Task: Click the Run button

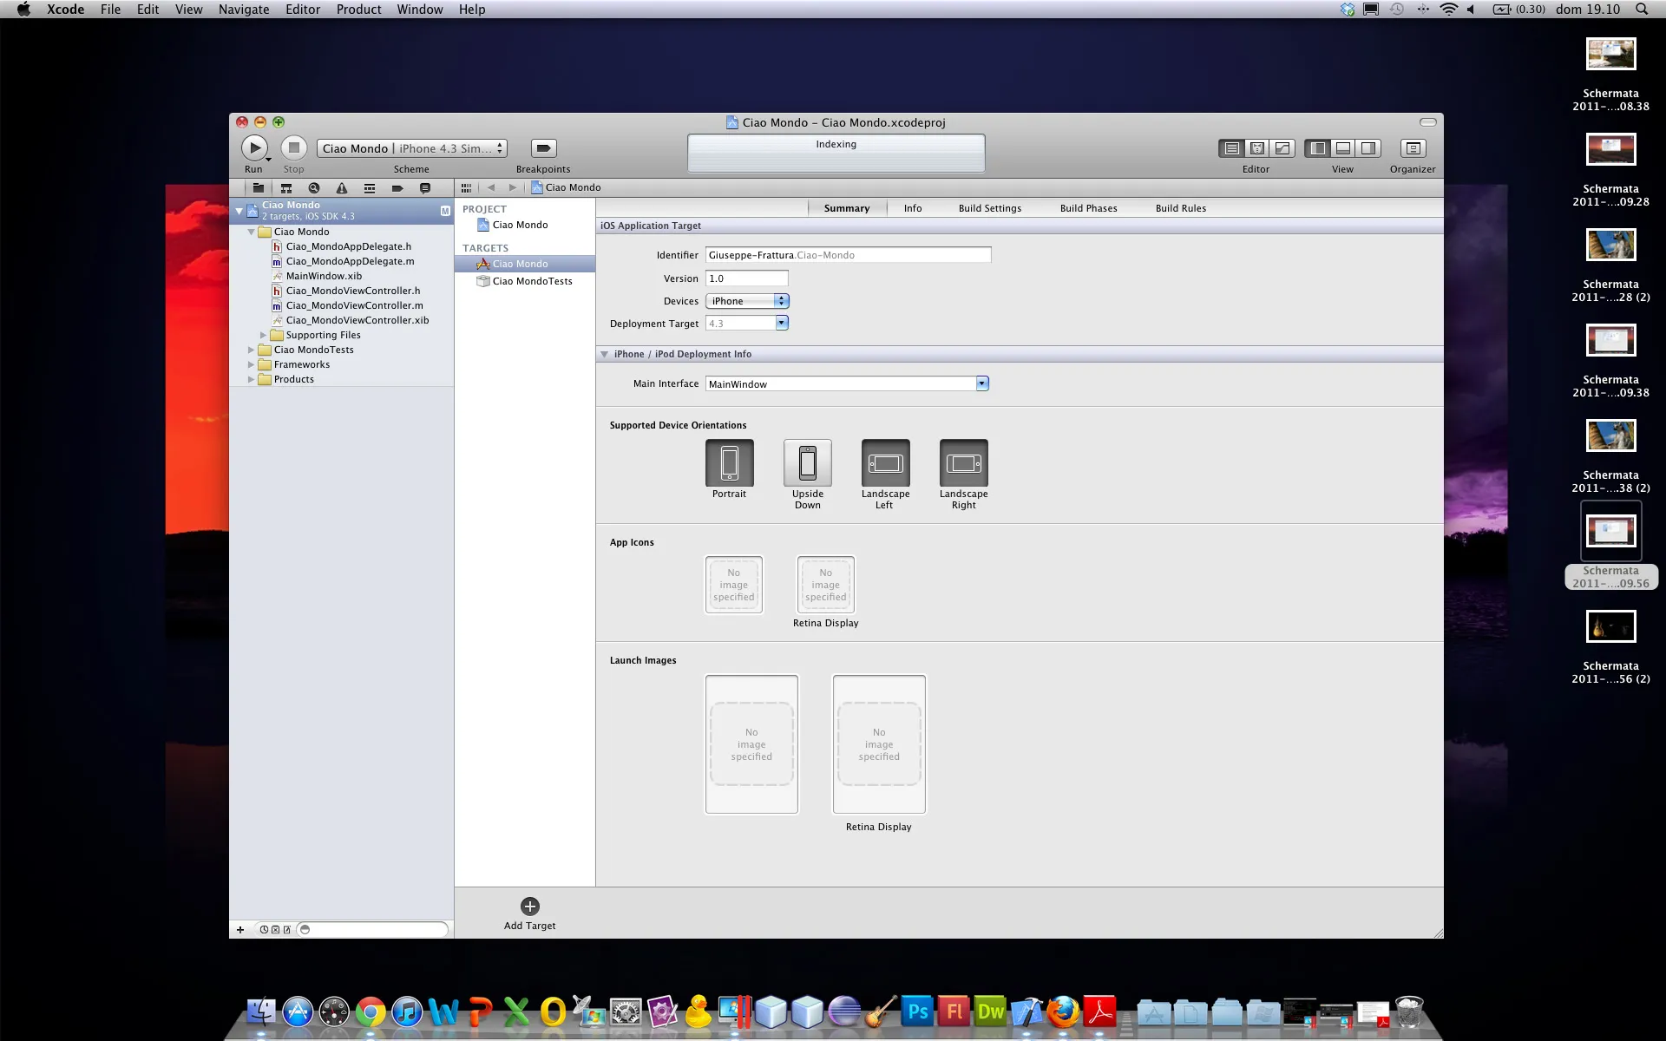Action: pyautogui.click(x=254, y=148)
